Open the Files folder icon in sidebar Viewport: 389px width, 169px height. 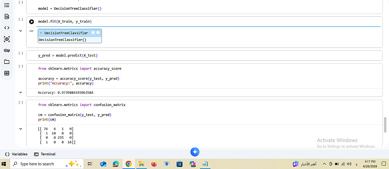pos(7,62)
